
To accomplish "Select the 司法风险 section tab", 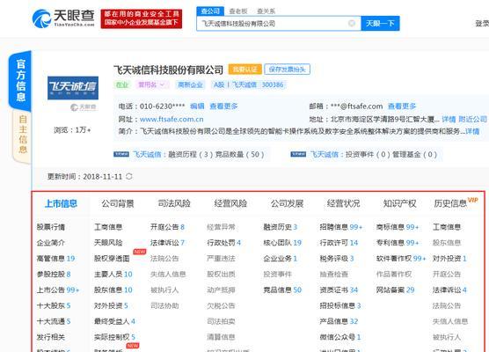I will [x=174, y=203].
